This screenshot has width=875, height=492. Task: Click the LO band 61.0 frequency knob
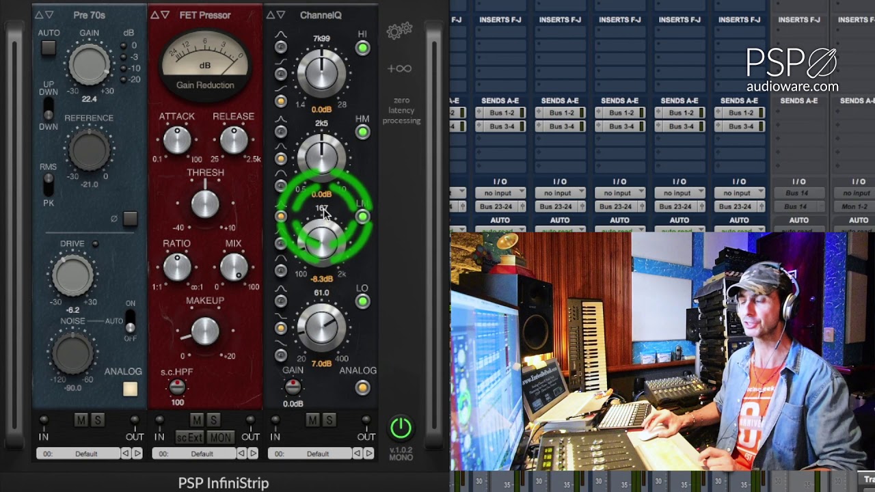pyautogui.click(x=322, y=327)
